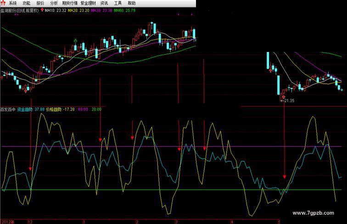Open the 分析 menu
347x224 pixels.
click(x=54, y=3)
